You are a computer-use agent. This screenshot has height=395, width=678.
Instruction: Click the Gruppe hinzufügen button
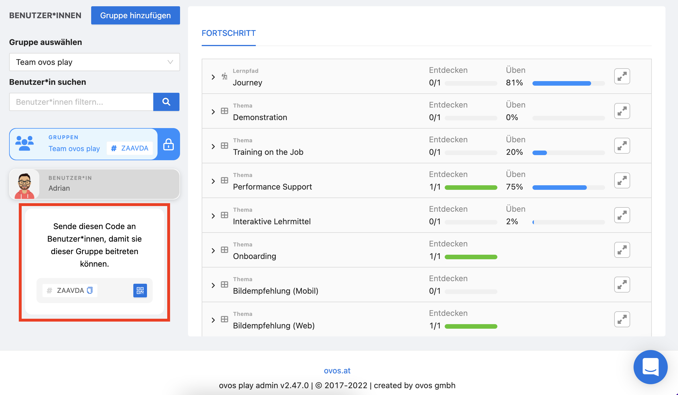point(136,15)
